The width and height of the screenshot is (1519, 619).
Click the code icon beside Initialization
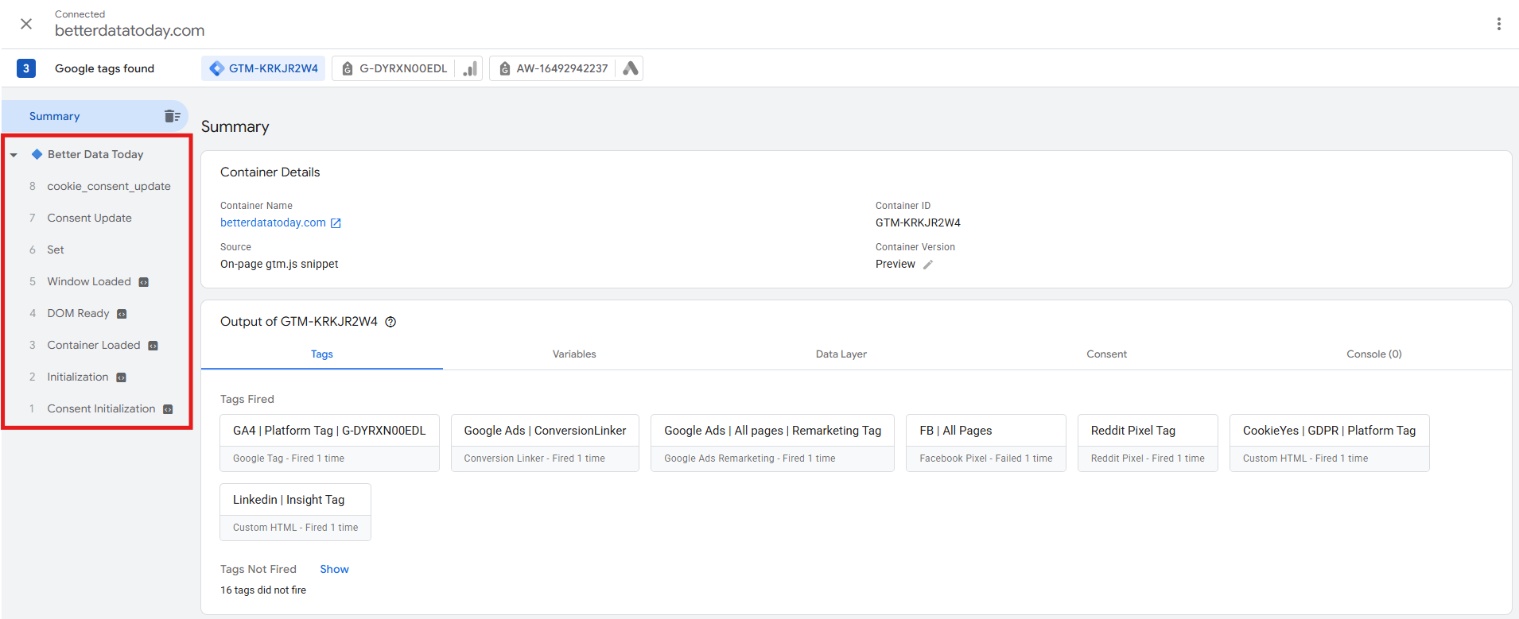coord(122,377)
